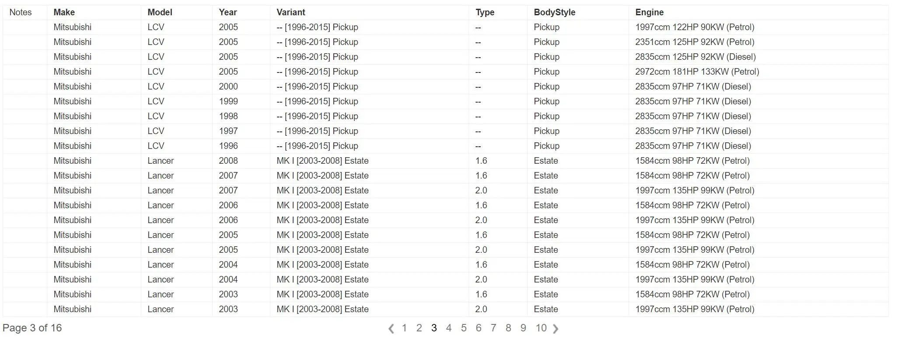The height and width of the screenshot is (341, 898).
Task: Click the Engine column header
Action: coord(650,12)
